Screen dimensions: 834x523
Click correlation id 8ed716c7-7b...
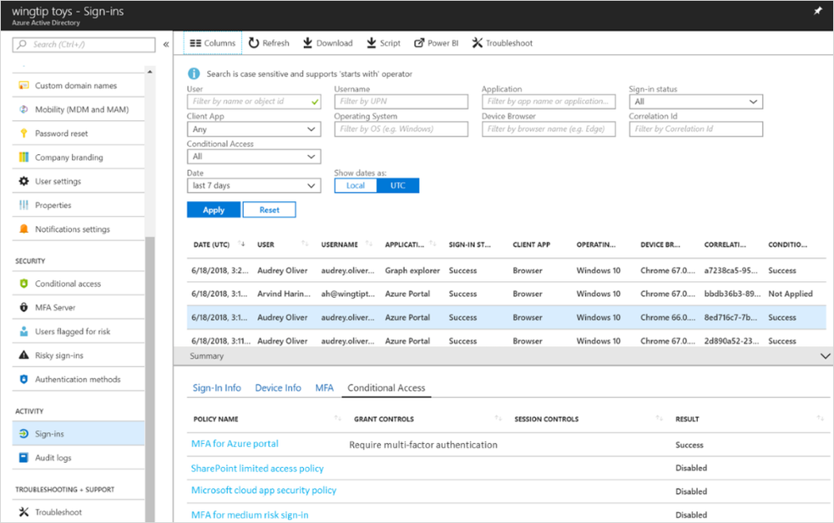click(x=730, y=317)
